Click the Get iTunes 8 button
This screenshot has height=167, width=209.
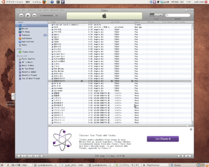coord(163,139)
